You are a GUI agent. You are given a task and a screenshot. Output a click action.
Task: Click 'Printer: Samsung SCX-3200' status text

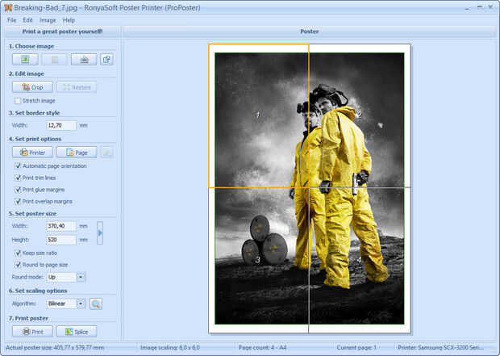pyautogui.click(x=440, y=348)
